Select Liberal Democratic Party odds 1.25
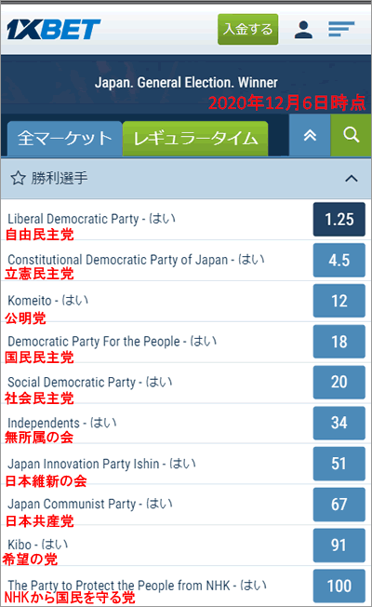This screenshot has height=607, width=372. tap(339, 219)
